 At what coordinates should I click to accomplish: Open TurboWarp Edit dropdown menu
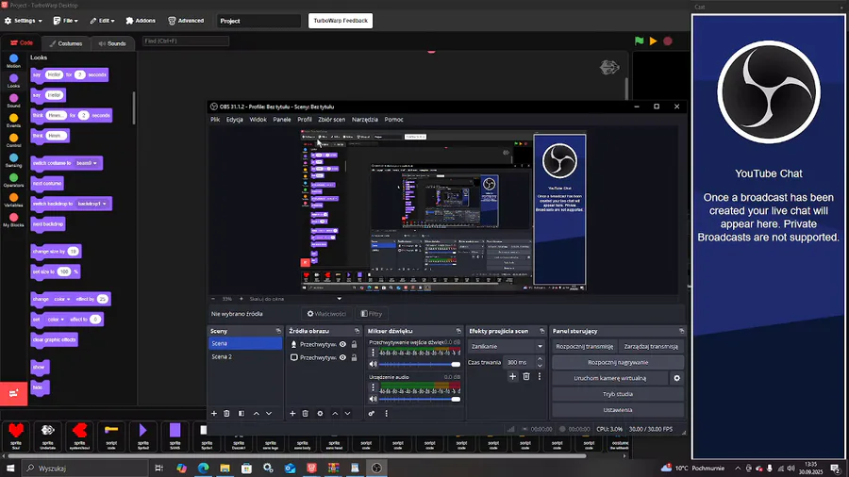point(102,21)
